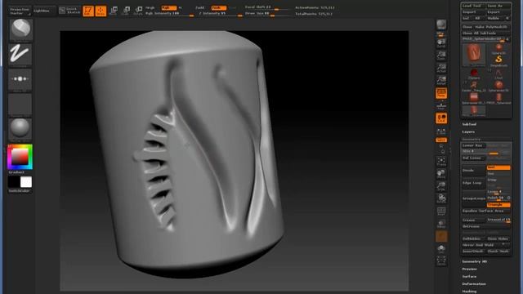Screen dimensions: 523x294
Task: Click the Load Tool button
Action: click(x=473, y=6)
